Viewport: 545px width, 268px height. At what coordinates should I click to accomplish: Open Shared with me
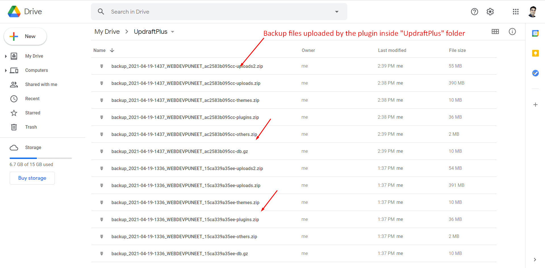pos(41,85)
